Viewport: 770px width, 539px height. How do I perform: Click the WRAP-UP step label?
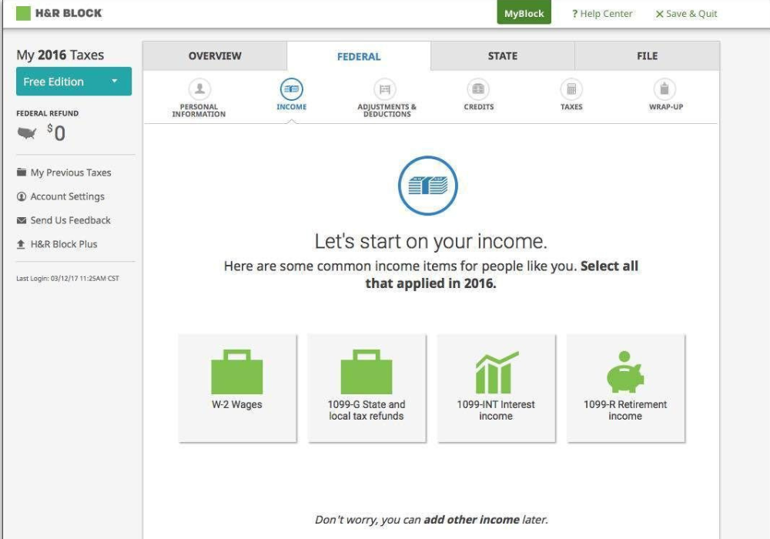tap(666, 107)
